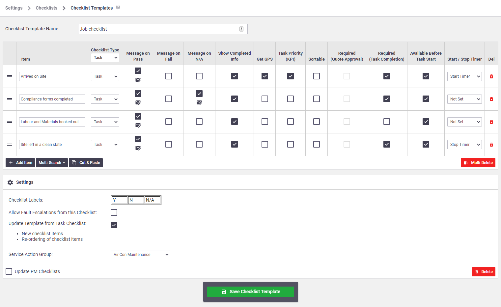Edit pass message icon for Arrived on Site
The image size is (501, 307).
click(x=138, y=80)
